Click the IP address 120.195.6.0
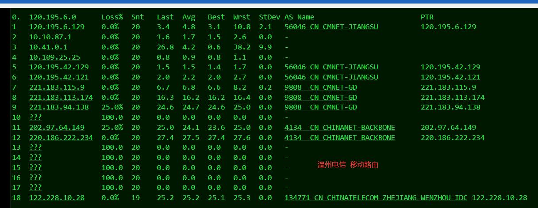Screen dimensions: 538x208 pyautogui.click(x=53, y=17)
